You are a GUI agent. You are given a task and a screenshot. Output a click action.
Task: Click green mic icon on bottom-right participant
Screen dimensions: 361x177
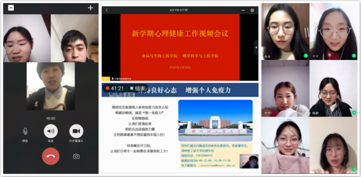[x=353, y=170]
